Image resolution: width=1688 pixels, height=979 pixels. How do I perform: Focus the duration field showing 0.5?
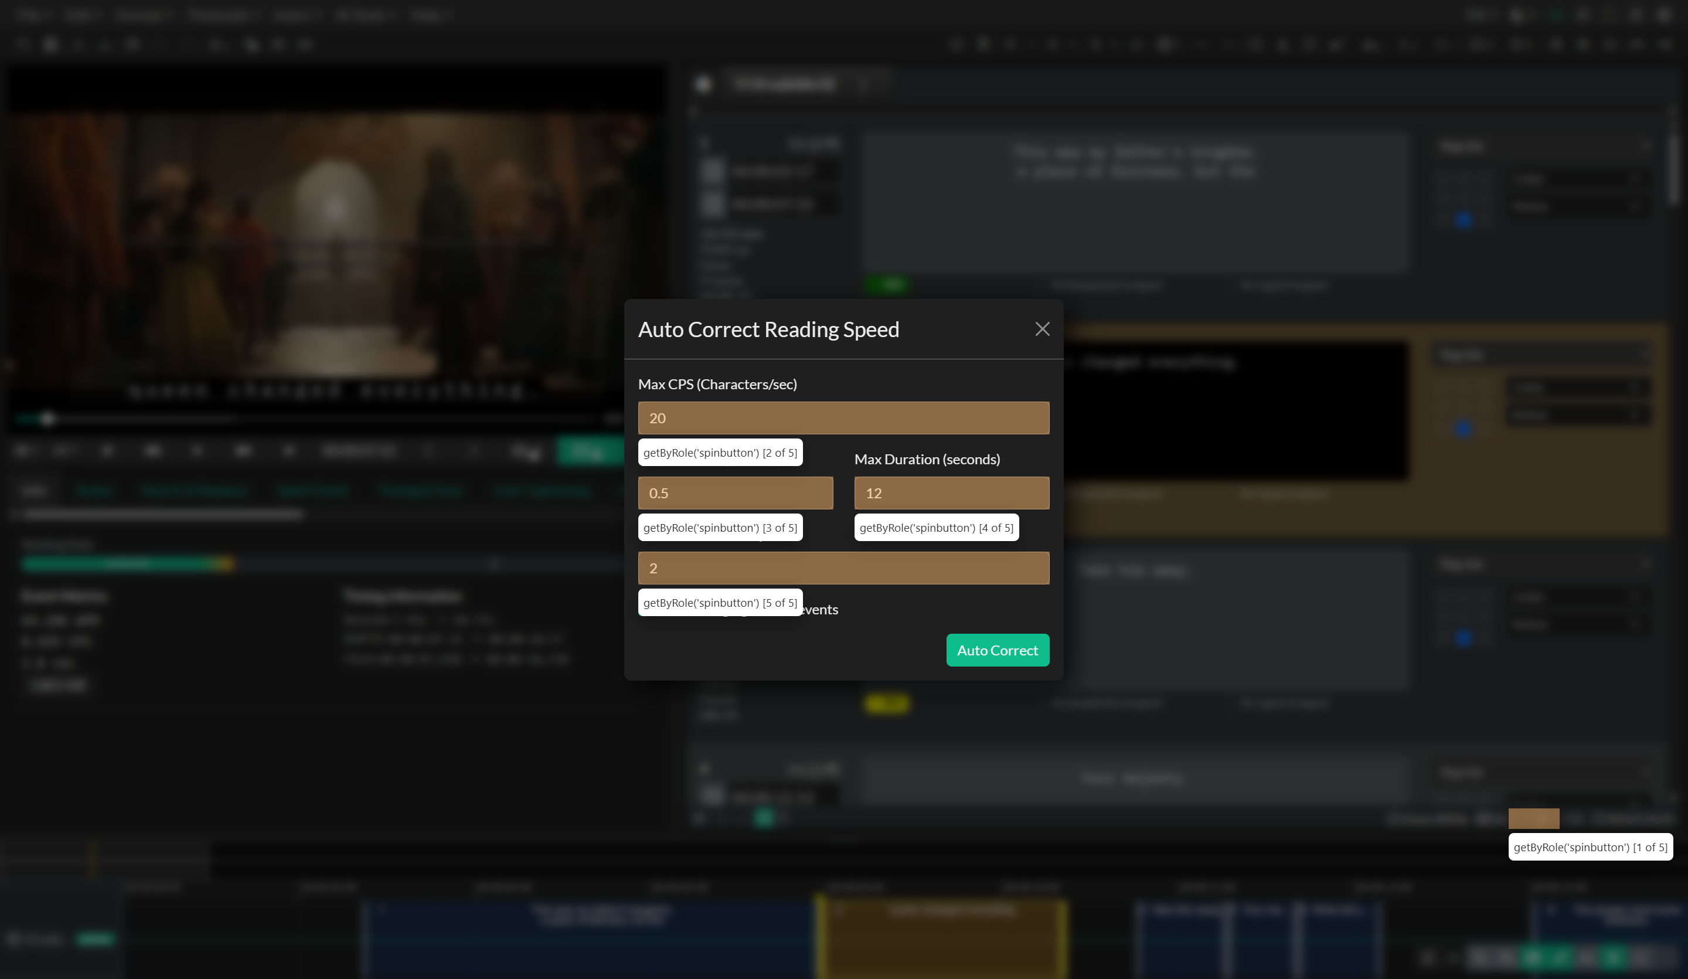coord(736,492)
